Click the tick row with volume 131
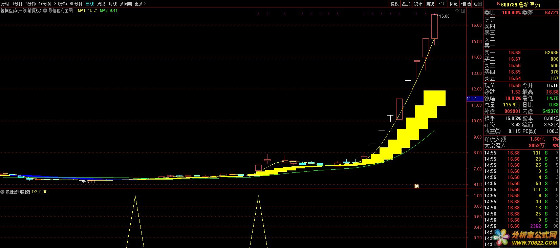This screenshot has height=248, width=560. coord(521,153)
